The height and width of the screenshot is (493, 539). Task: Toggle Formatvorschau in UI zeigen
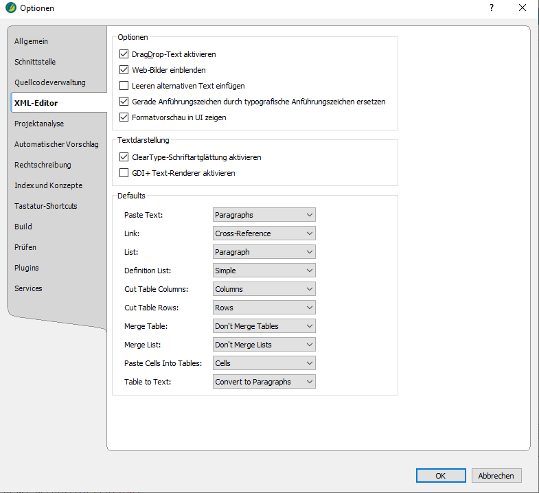pos(124,117)
